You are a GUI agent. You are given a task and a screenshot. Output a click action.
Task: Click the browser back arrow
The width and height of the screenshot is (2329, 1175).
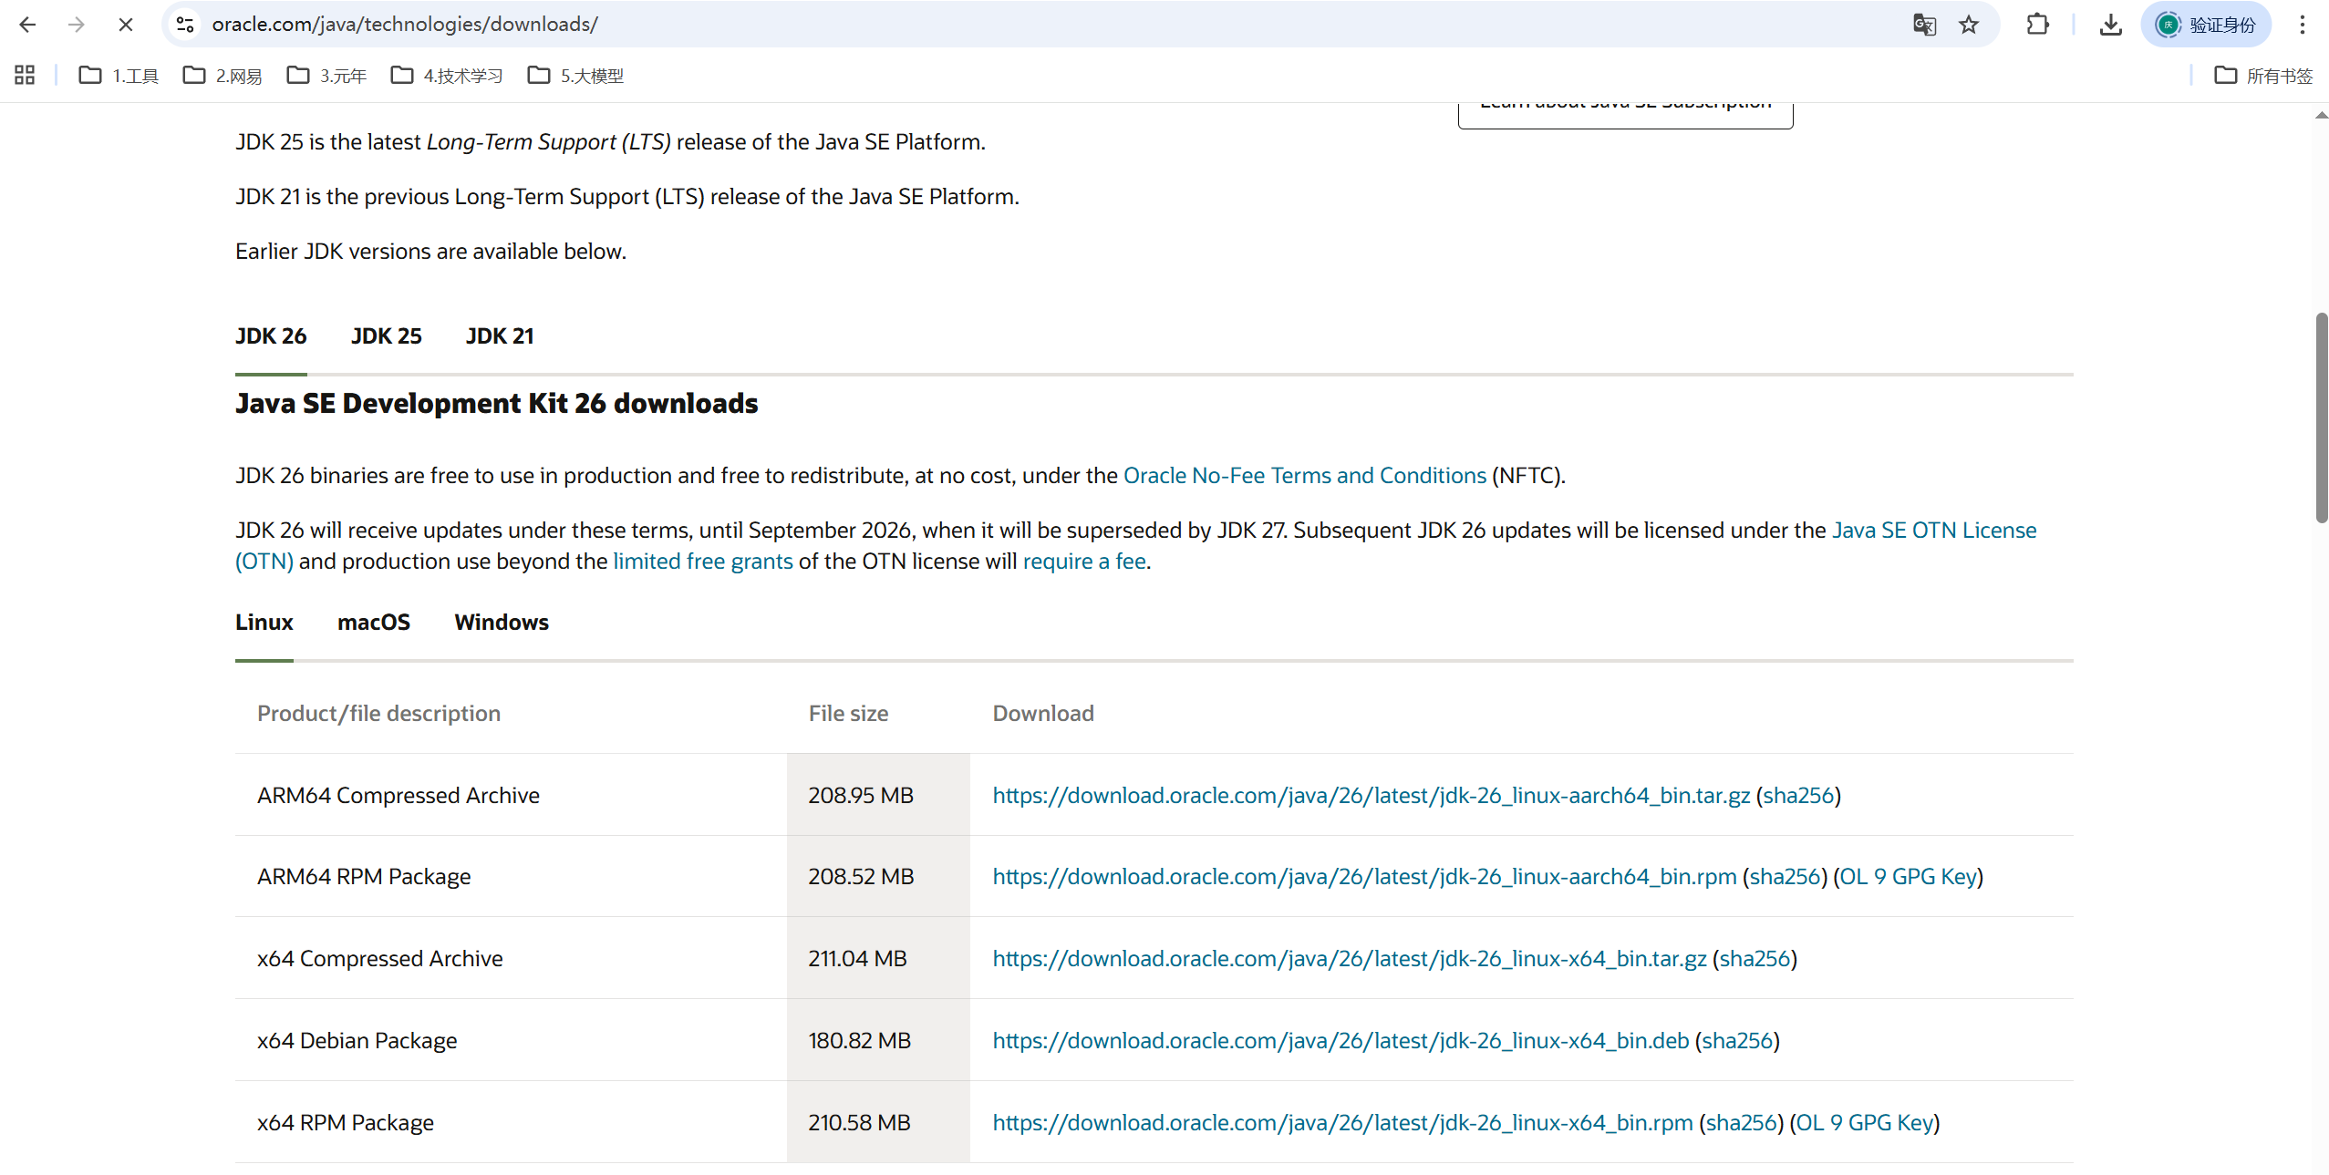[27, 25]
